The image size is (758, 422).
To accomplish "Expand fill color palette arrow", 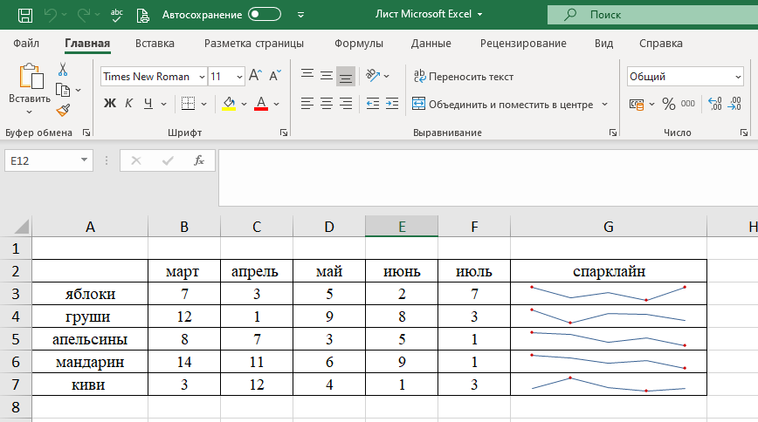I will (x=245, y=104).
